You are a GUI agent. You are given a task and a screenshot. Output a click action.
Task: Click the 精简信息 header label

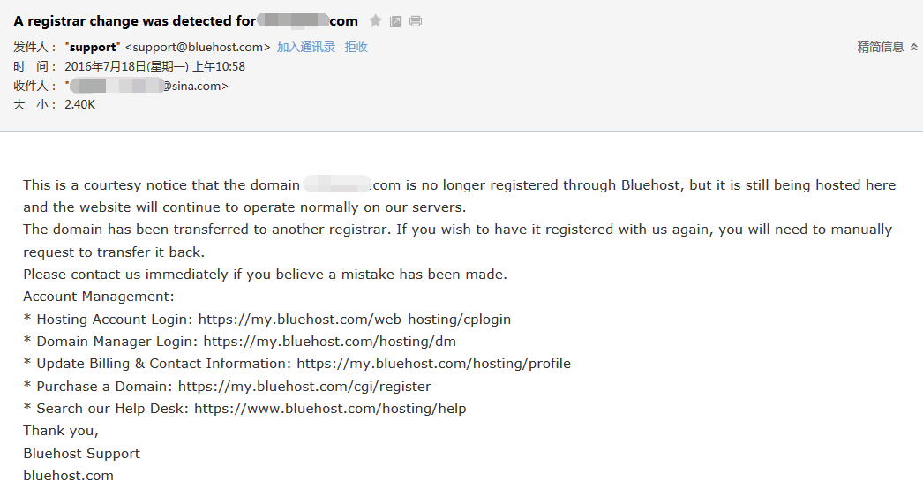(x=881, y=48)
